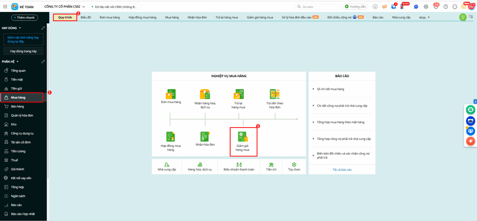477x221 pixels.
Task: Collapse the PHÂN HỆ section
Action: coord(18,62)
